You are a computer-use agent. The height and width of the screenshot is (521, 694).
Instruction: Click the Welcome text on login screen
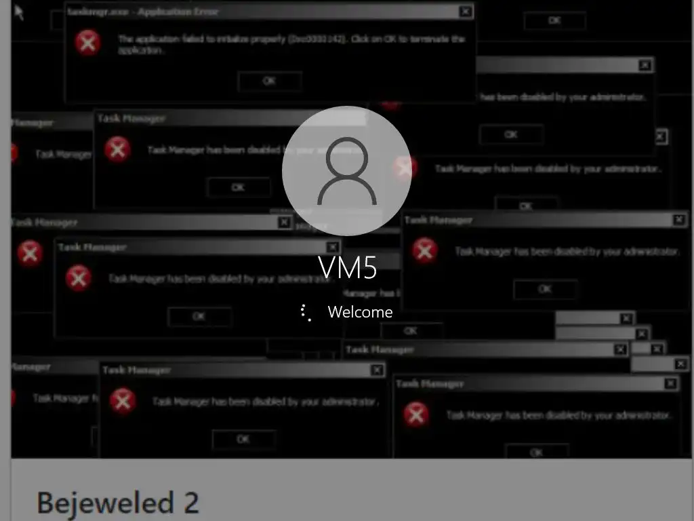tap(360, 312)
